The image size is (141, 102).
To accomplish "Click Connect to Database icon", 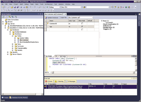I will pyautogui.click(x=10, y=17).
